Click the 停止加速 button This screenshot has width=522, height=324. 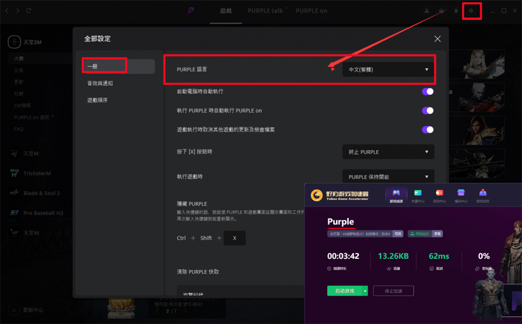[394, 291]
